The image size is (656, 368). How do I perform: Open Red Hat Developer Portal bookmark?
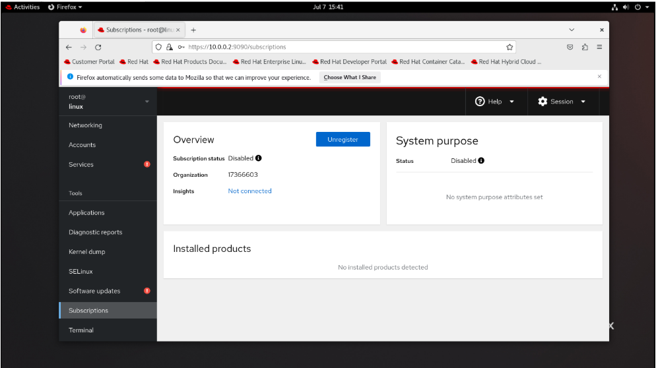point(349,62)
